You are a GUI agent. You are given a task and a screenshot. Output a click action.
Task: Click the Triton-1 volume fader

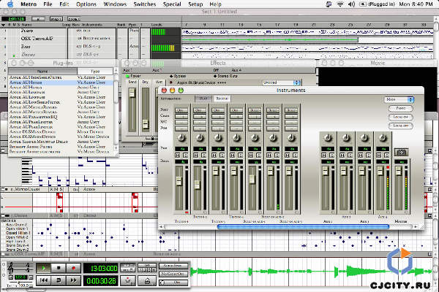click(179, 181)
